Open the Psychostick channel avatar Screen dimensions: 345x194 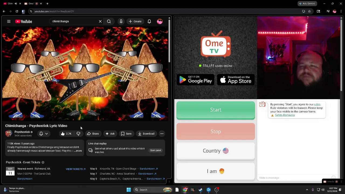(x=9, y=133)
